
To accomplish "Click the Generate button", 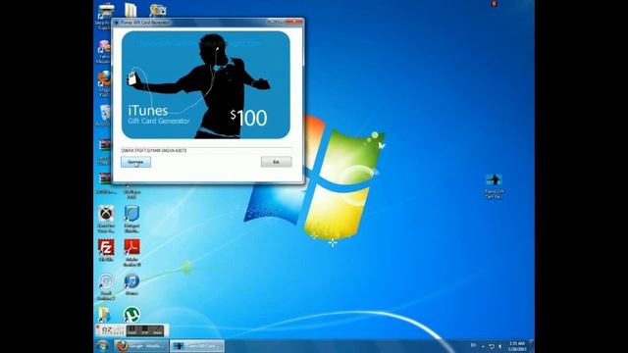I will coord(135,162).
